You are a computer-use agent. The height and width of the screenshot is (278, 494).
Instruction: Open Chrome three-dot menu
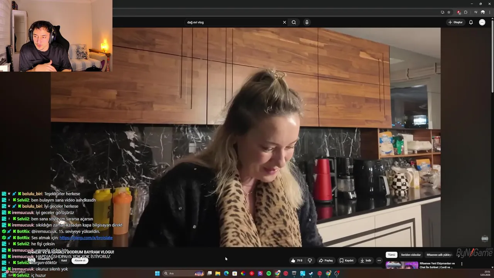click(490, 12)
